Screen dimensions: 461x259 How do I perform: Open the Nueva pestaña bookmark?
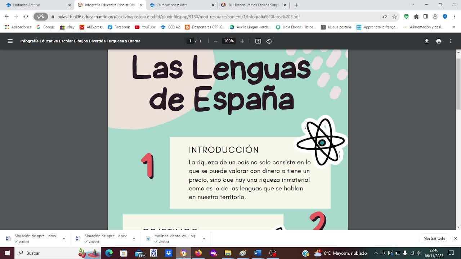coord(336,27)
